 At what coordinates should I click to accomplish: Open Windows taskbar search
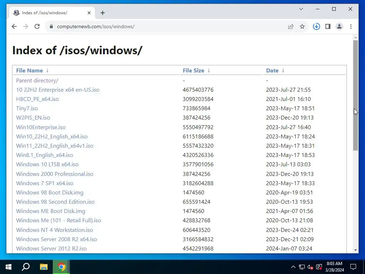pyautogui.click(x=26, y=267)
